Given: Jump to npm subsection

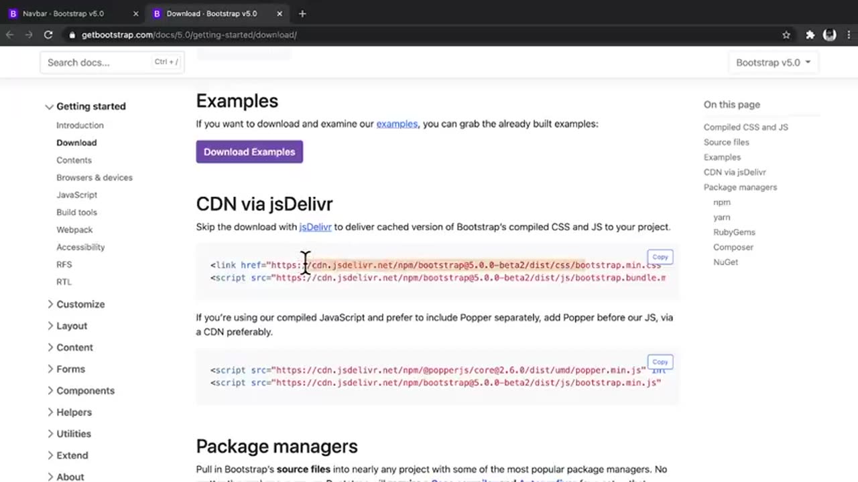Looking at the screenshot, I should pyautogui.click(x=722, y=202).
